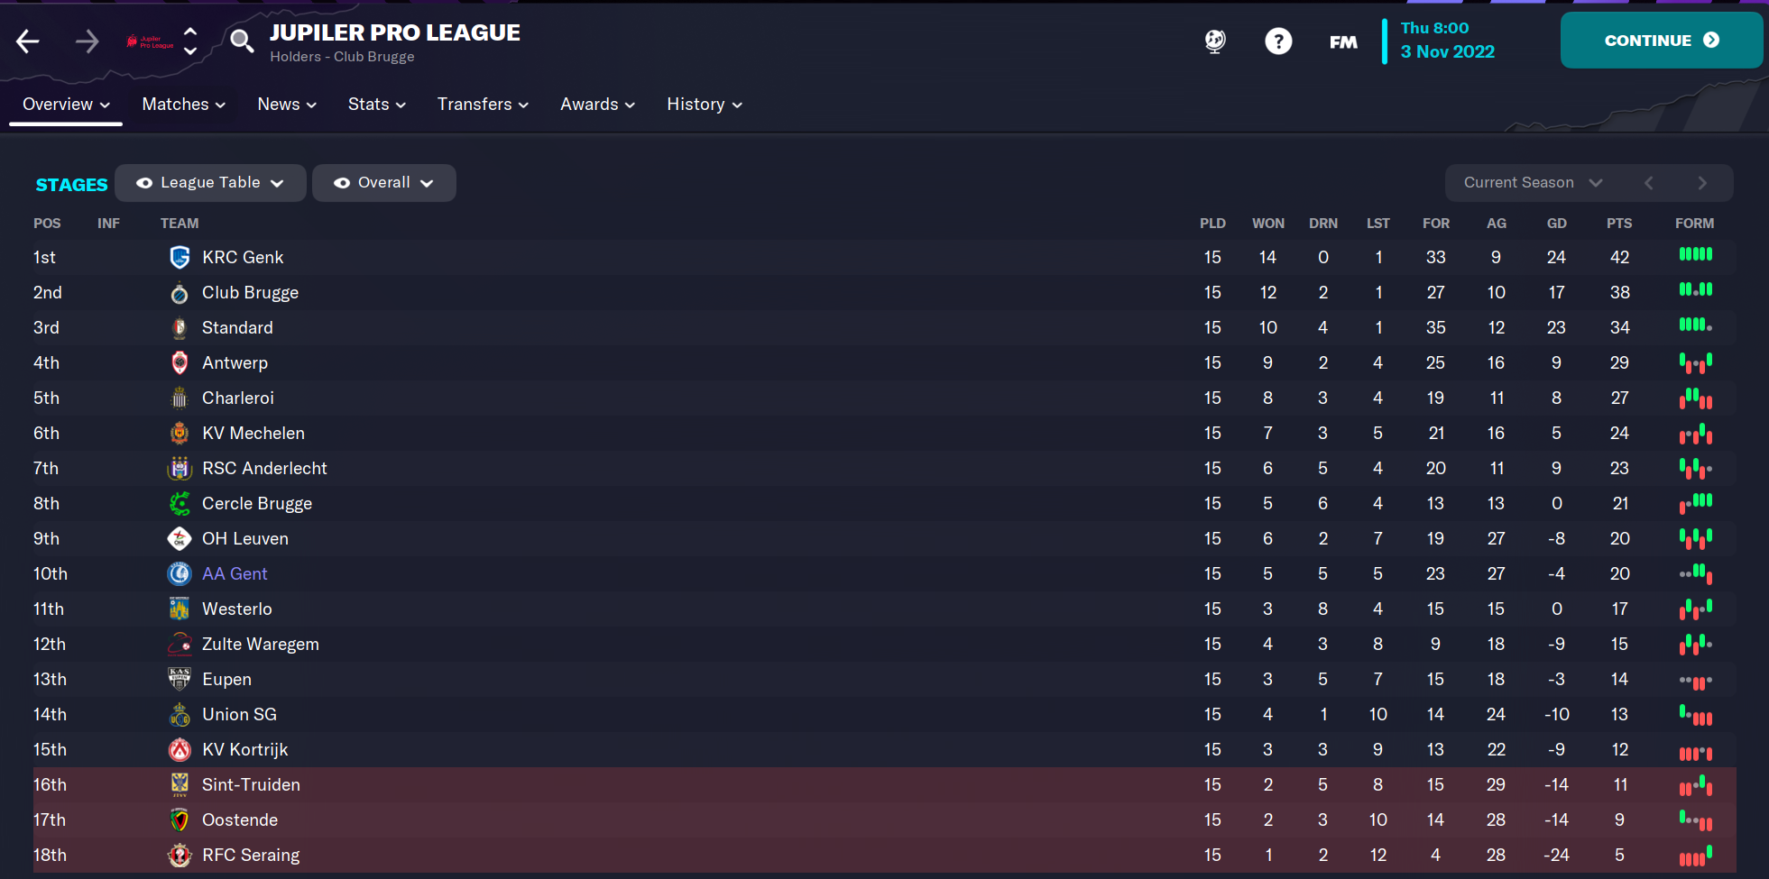1769x879 pixels.
Task: Click the search magnifying glass icon
Action: (x=241, y=41)
